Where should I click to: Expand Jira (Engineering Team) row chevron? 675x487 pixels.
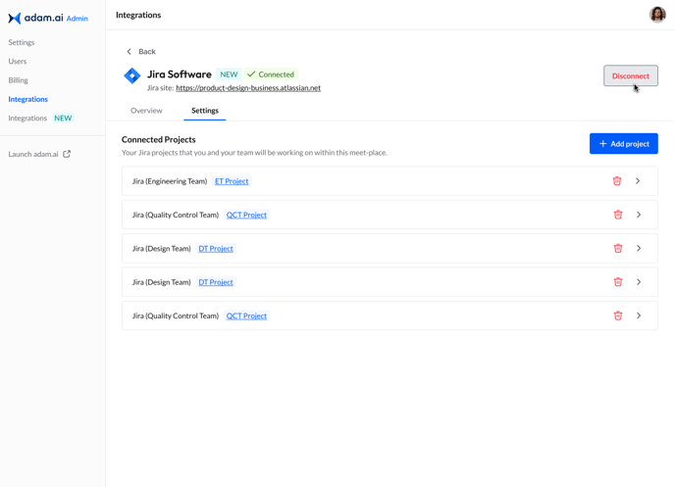pyautogui.click(x=638, y=181)
